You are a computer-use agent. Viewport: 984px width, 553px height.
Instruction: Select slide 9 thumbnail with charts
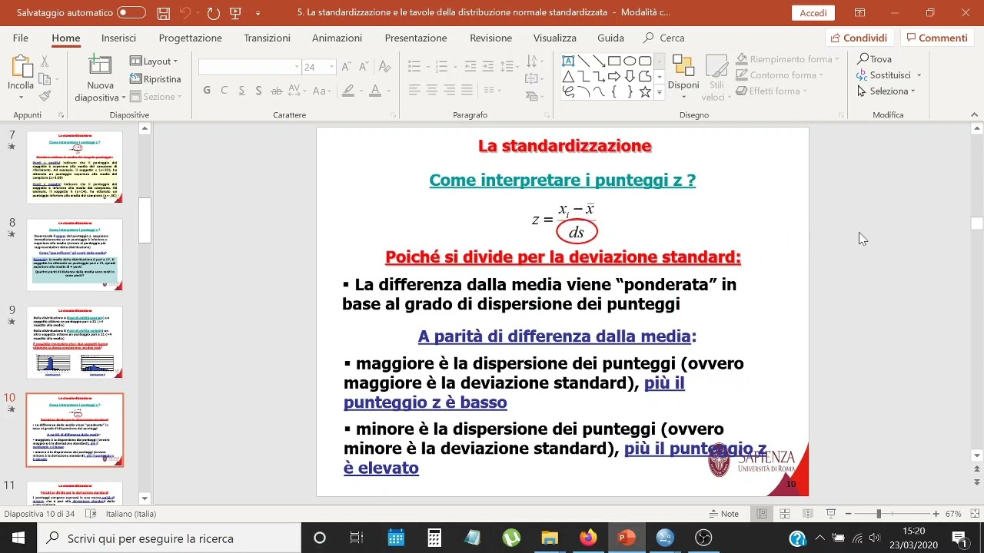coord(75,342)
